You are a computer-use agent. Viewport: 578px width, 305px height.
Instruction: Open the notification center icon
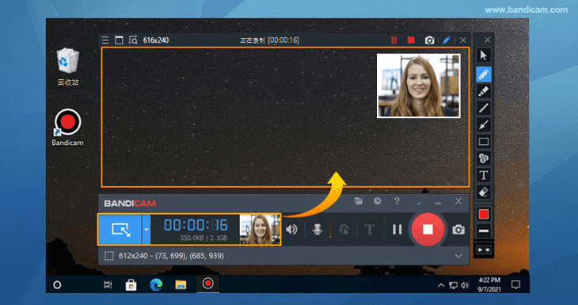point(515,284)
